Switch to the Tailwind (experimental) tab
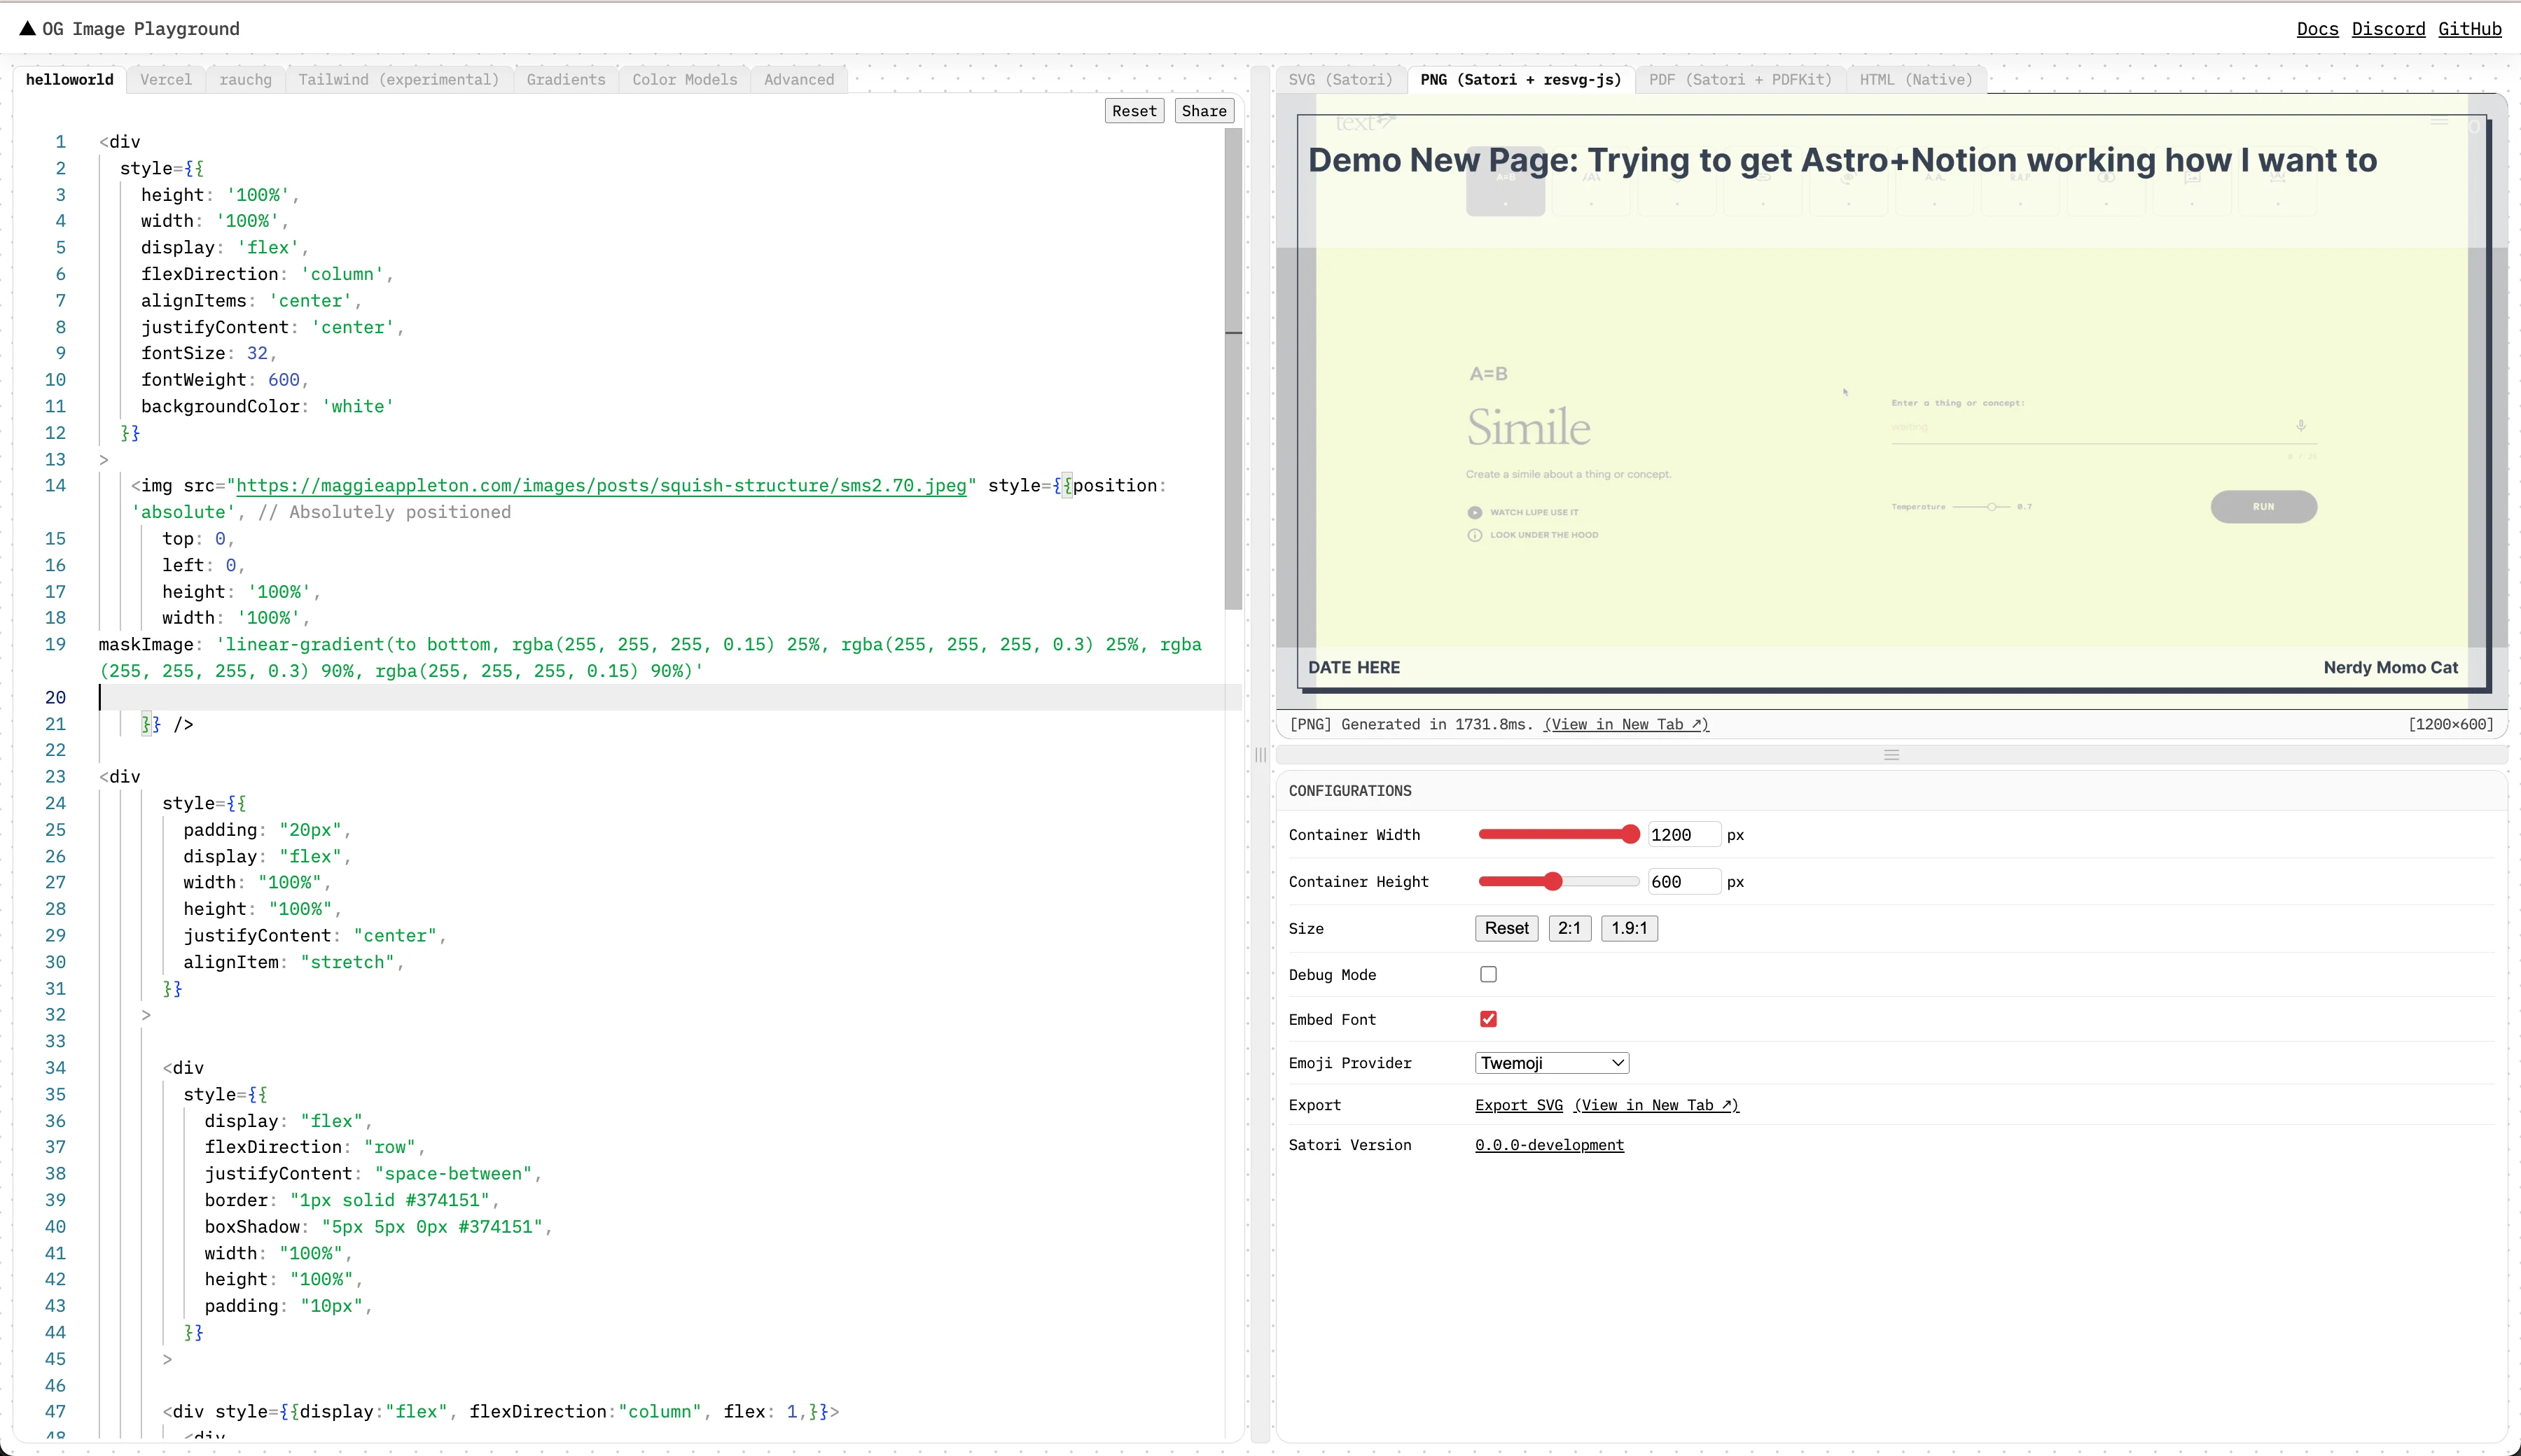Viewport: 2521px width, 1456px height. pyautogui.click(x=398, y=79)
